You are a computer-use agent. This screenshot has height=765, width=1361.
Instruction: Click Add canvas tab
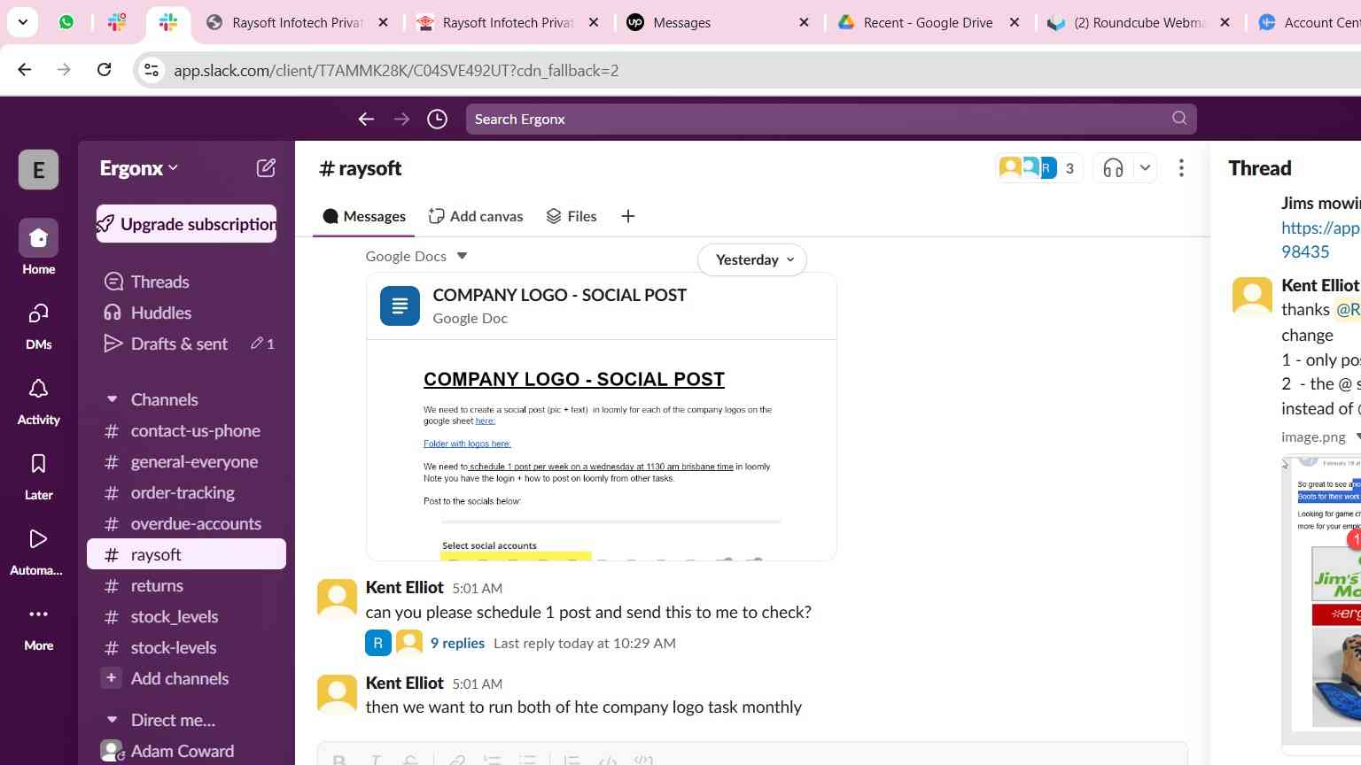click(476, 216)
